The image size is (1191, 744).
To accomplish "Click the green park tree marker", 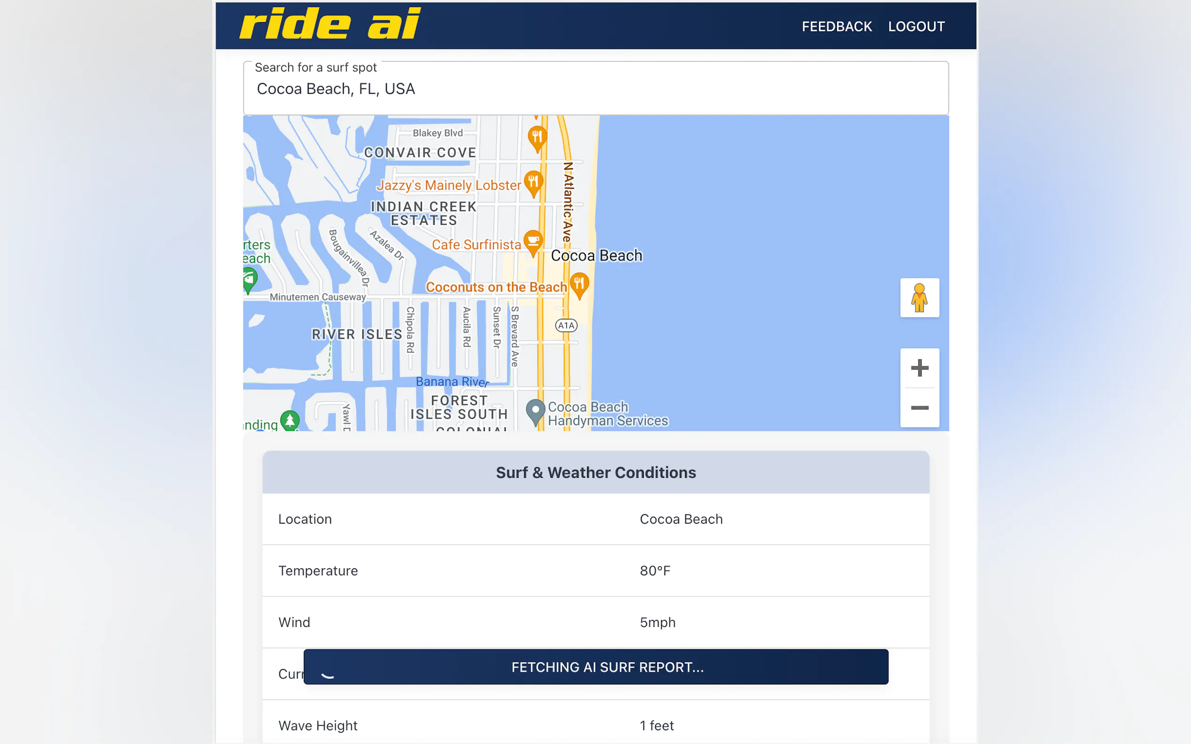I will tap(289, 420).
